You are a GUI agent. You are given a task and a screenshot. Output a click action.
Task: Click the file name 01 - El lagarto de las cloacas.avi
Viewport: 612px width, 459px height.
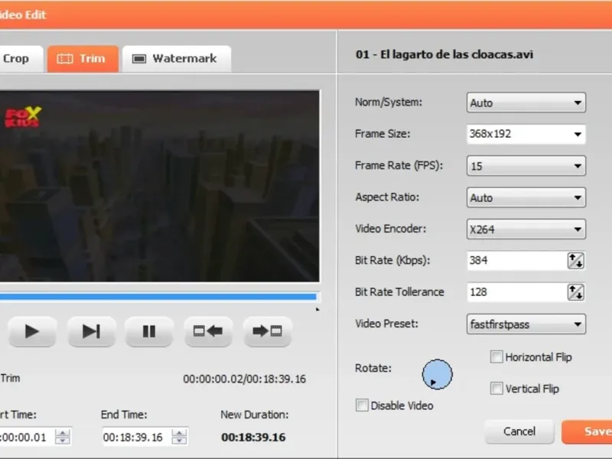[x=444, y=54]
